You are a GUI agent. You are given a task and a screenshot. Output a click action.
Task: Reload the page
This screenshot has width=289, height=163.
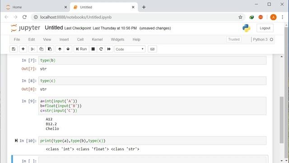(24, 17)
